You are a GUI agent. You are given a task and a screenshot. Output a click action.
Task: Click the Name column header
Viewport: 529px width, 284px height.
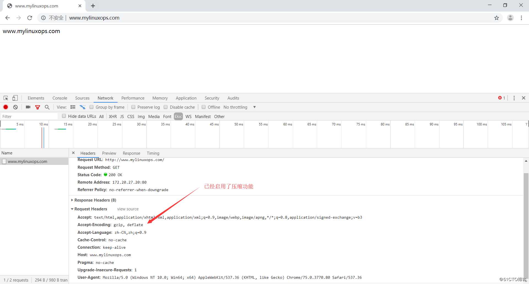click(x=34, y=153)
